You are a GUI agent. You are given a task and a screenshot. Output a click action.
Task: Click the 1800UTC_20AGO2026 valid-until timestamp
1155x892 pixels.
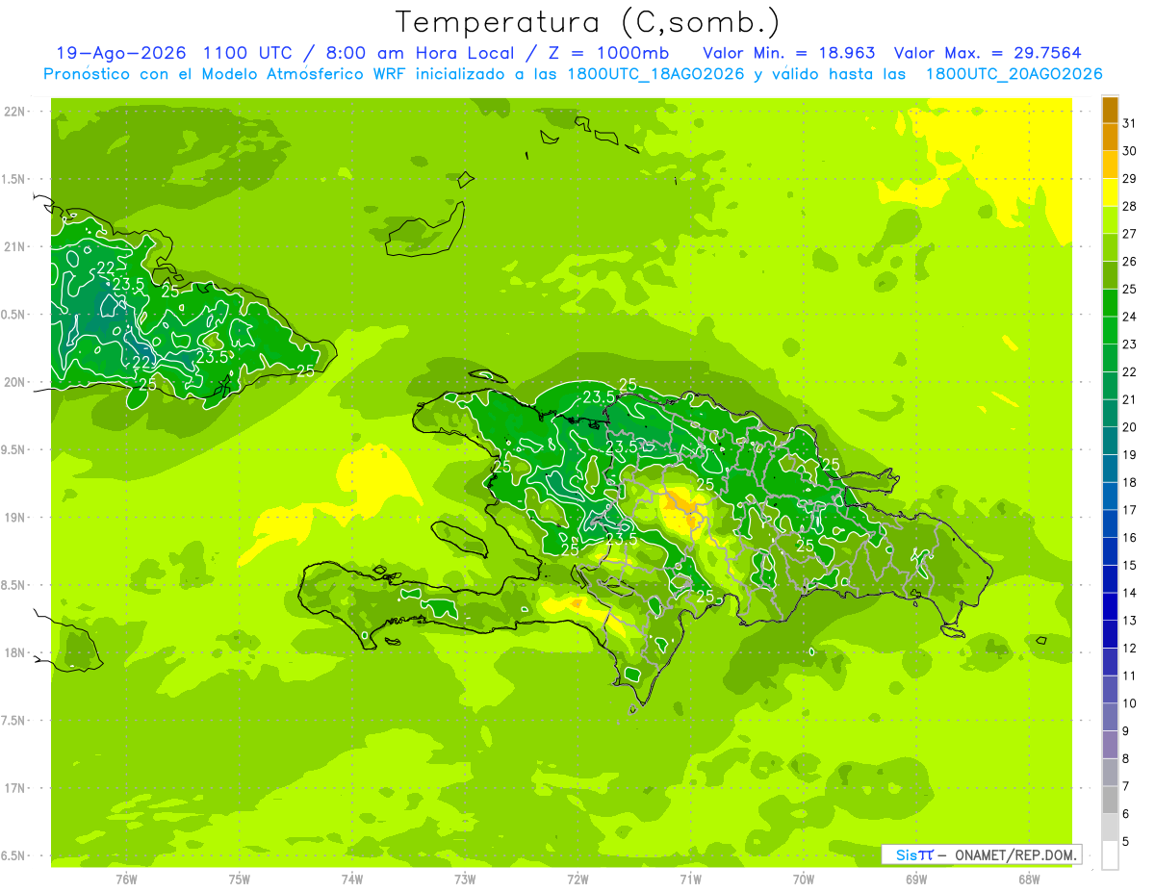tap(1014, 74)
